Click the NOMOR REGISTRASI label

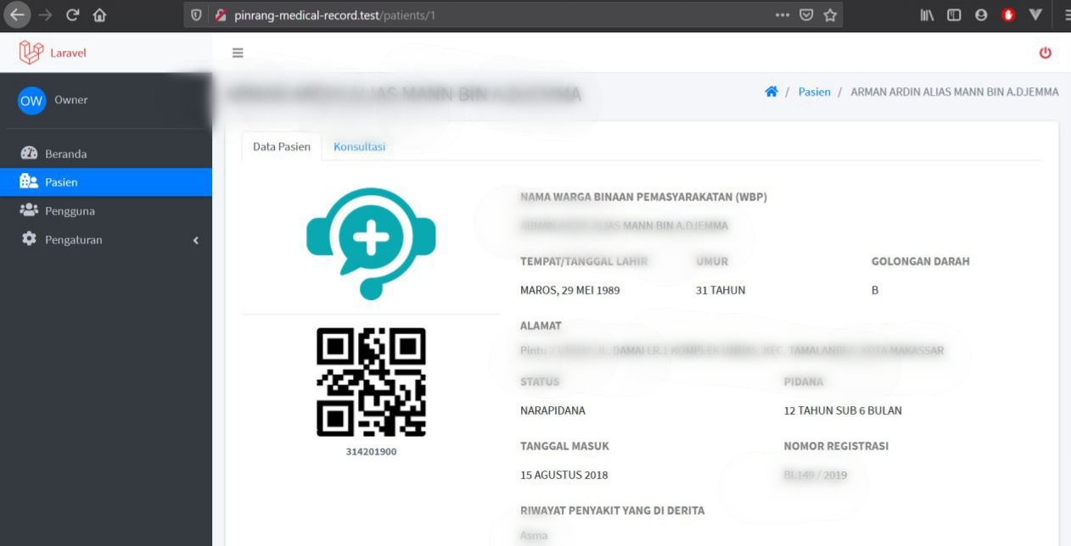click(x=836, y=446)
